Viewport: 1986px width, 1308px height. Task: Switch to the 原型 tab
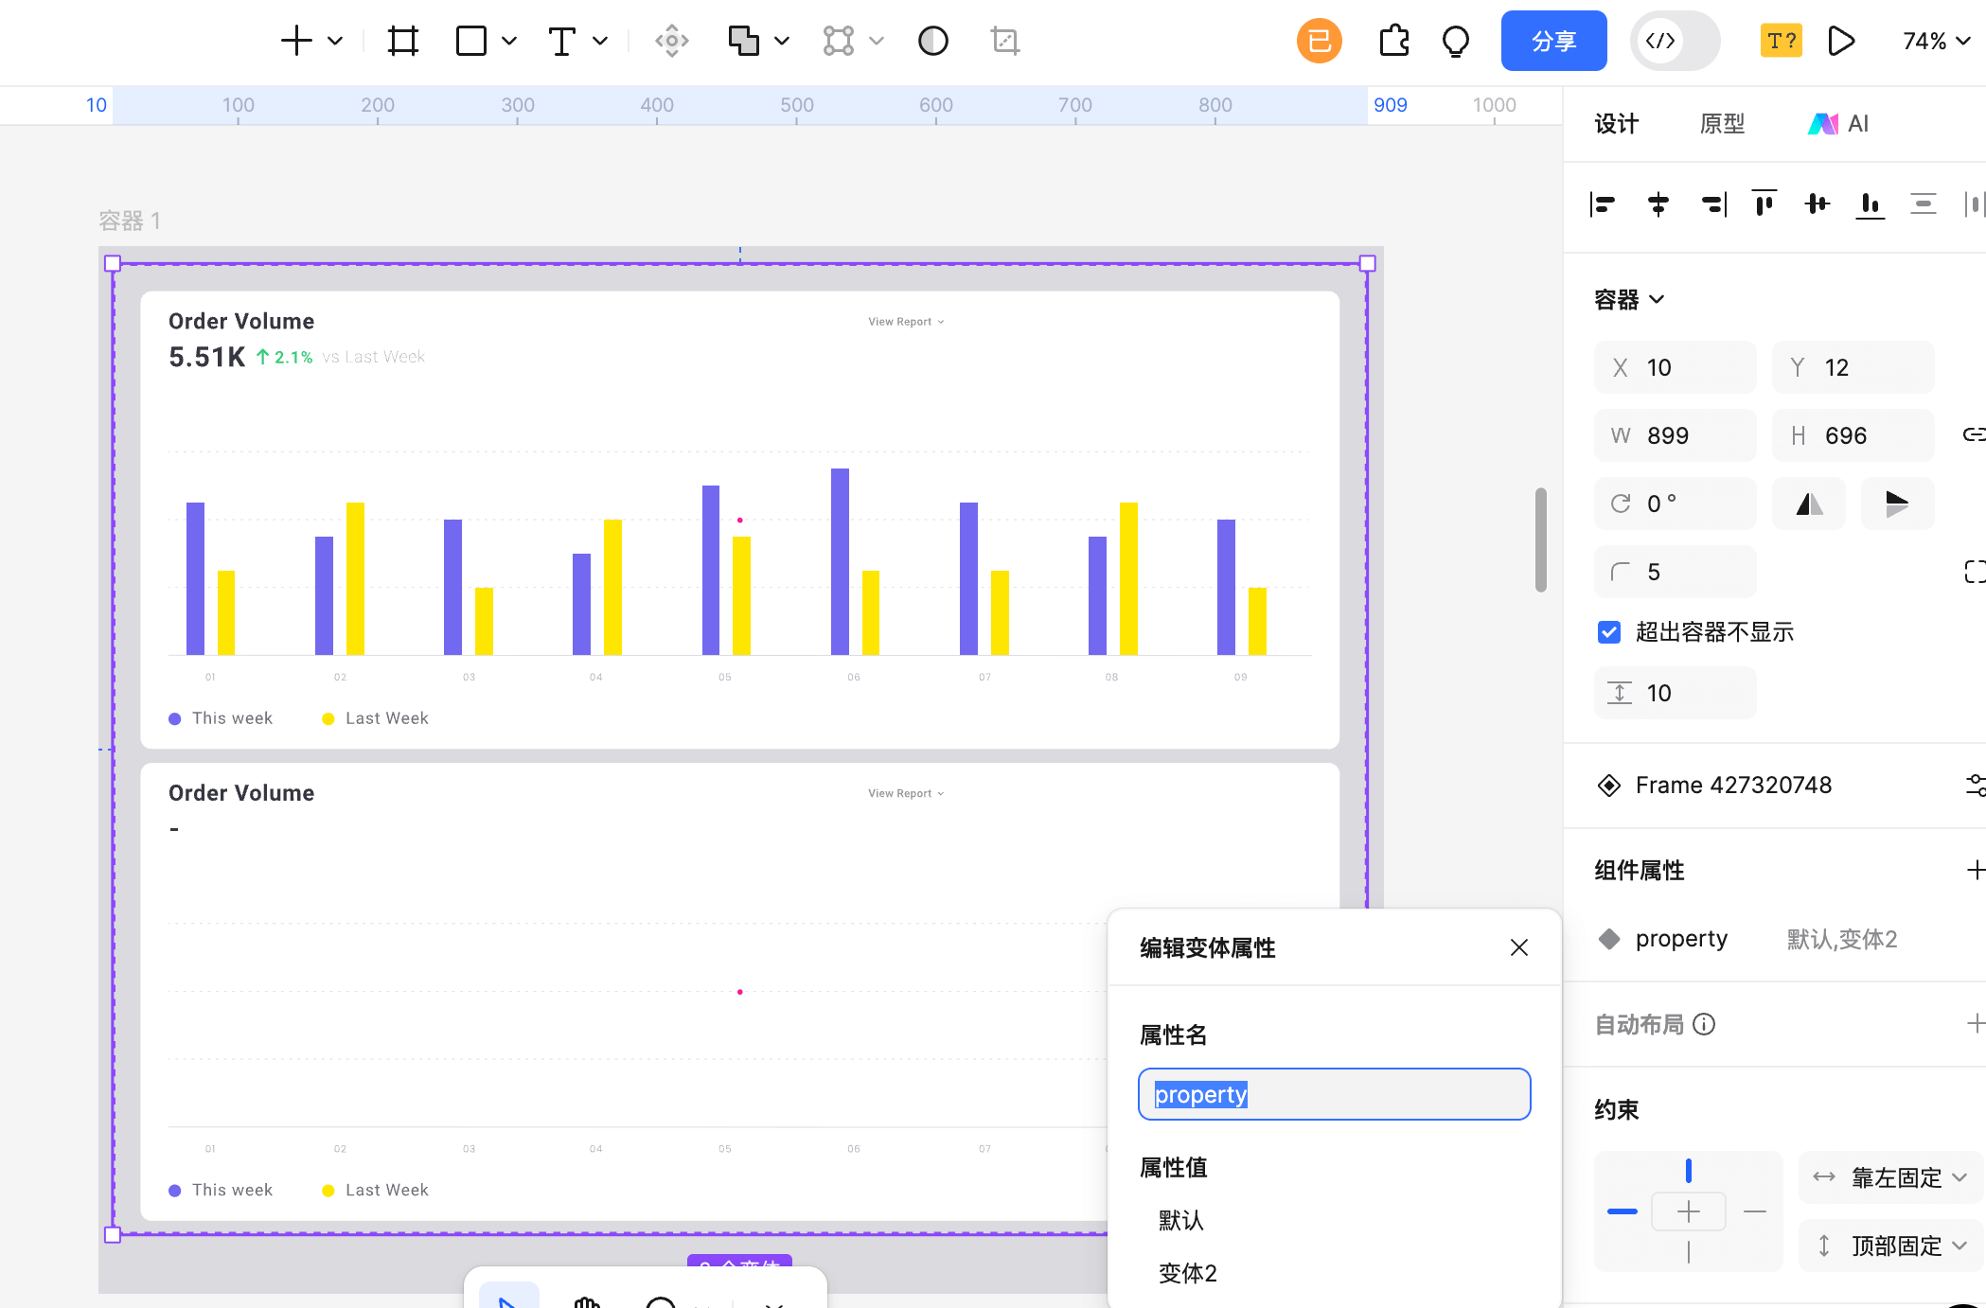click(x=1722, y=124)
